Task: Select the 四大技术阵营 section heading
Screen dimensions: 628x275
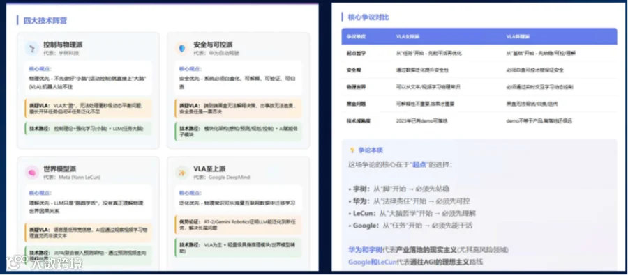Action: coord(45,21)
